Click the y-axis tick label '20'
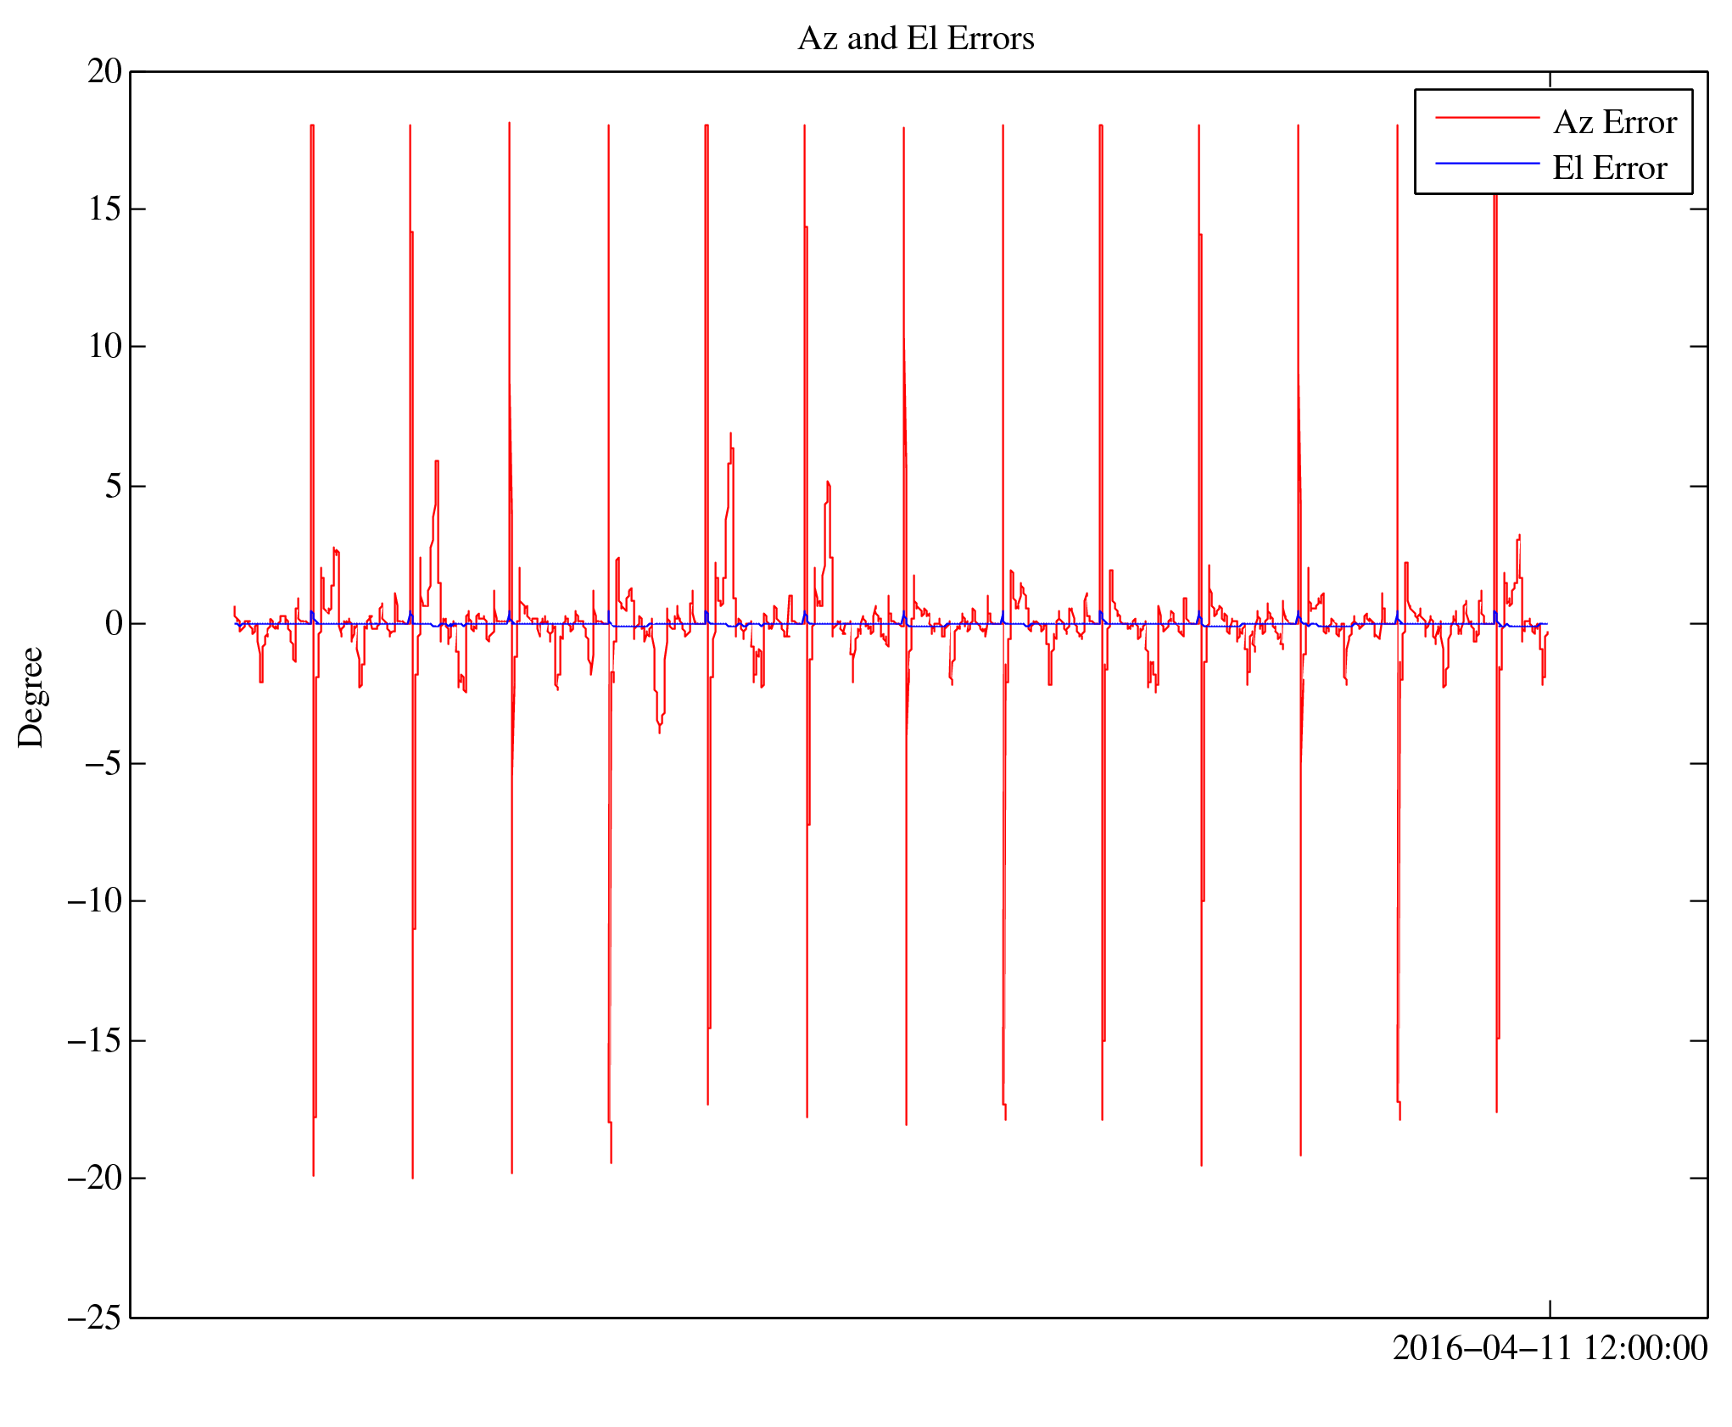This screenshot has height=1427, width=1732. click(105, 72)
